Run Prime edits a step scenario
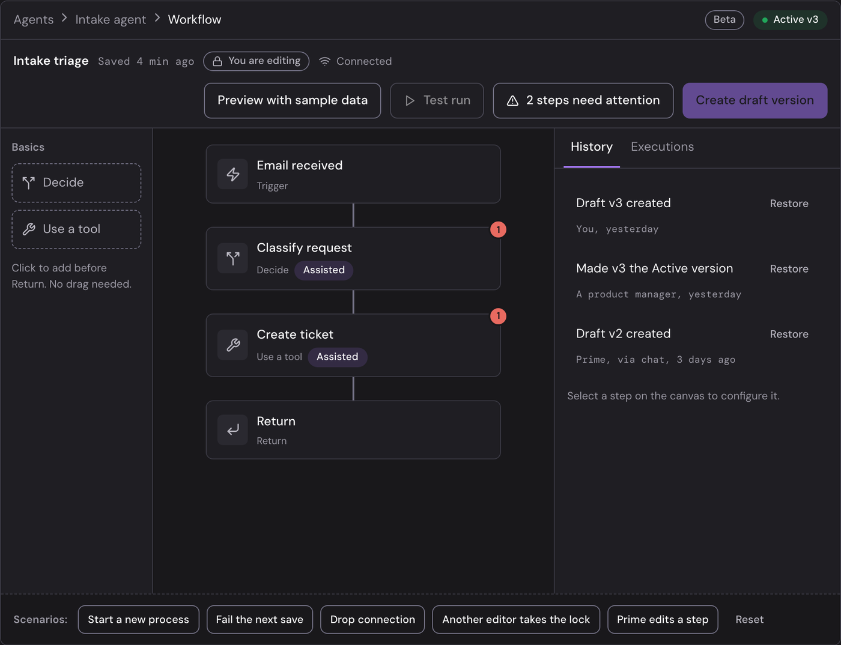Screen dimensions: 841x645 (x=663, y=619)
